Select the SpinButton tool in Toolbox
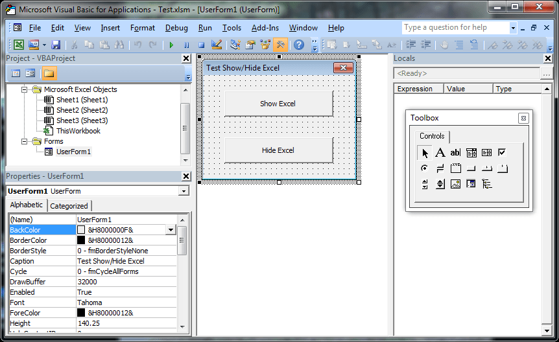Image resolution: width=559 pixels, height=342 pixels. (x=440, y=184)
